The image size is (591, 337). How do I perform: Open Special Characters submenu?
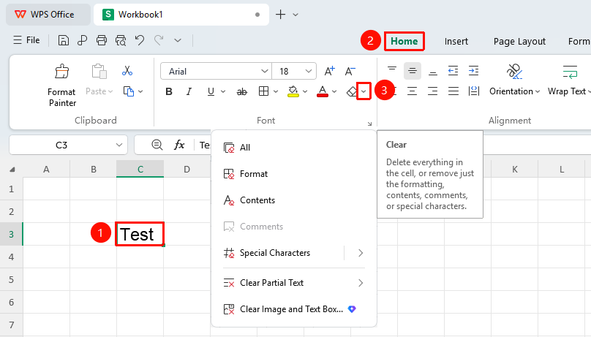[x=294, y=253]
